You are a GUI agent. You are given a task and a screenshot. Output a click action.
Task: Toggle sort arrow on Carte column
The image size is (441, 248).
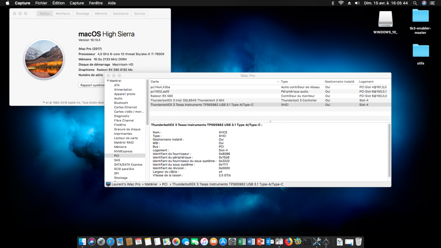277,82
